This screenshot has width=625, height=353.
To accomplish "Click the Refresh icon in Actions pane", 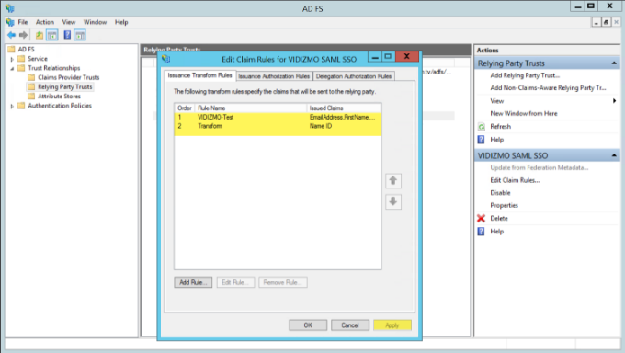I will (x=481, y=127).
